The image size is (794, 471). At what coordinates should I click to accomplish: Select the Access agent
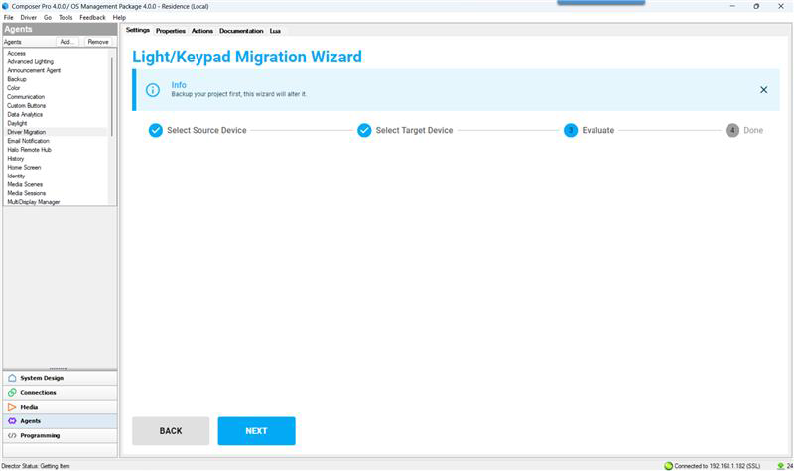click(16, 53)
